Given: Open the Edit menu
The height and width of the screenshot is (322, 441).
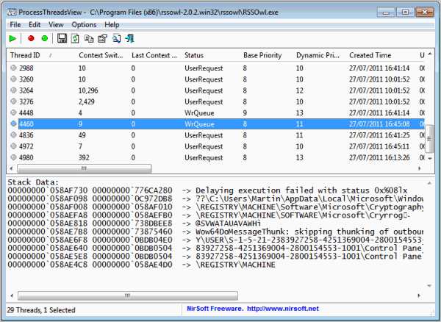Looking at the screenshot, I should click(35, 25).
